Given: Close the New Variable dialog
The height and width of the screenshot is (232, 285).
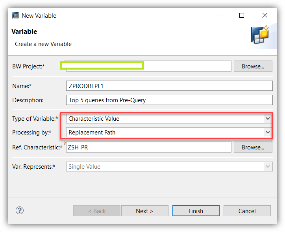Looking at the screenshot, I should click(265, 15).
